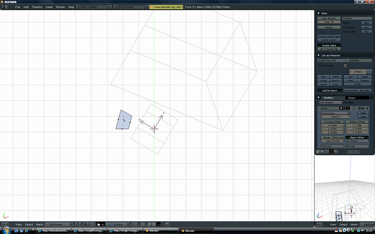375x234 pixels.
Task: Toggle Relative Offset in Array modifier
Action: pyautogui.click(x=357, y=122)
